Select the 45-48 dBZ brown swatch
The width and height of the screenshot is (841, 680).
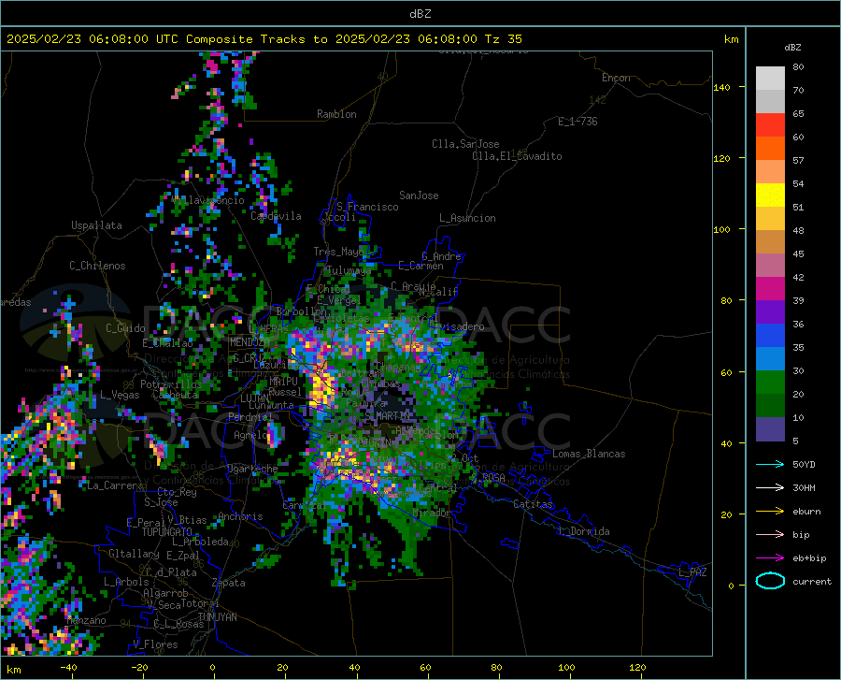tap(770, 242)
